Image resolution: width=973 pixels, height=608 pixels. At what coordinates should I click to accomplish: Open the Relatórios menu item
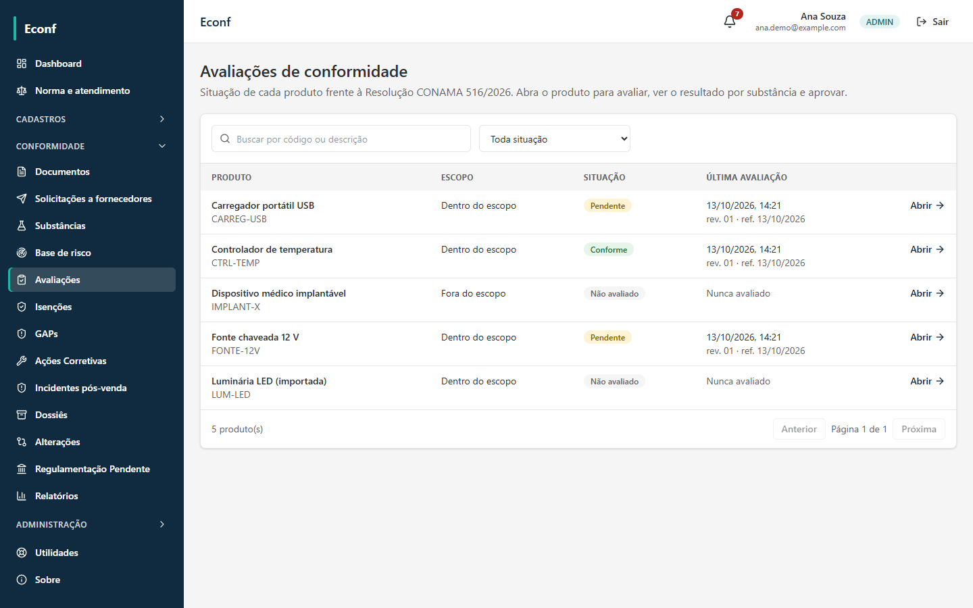click(92, 496)
